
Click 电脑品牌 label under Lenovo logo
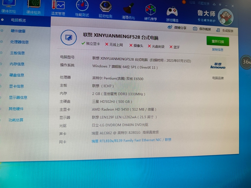click(218, 78)
